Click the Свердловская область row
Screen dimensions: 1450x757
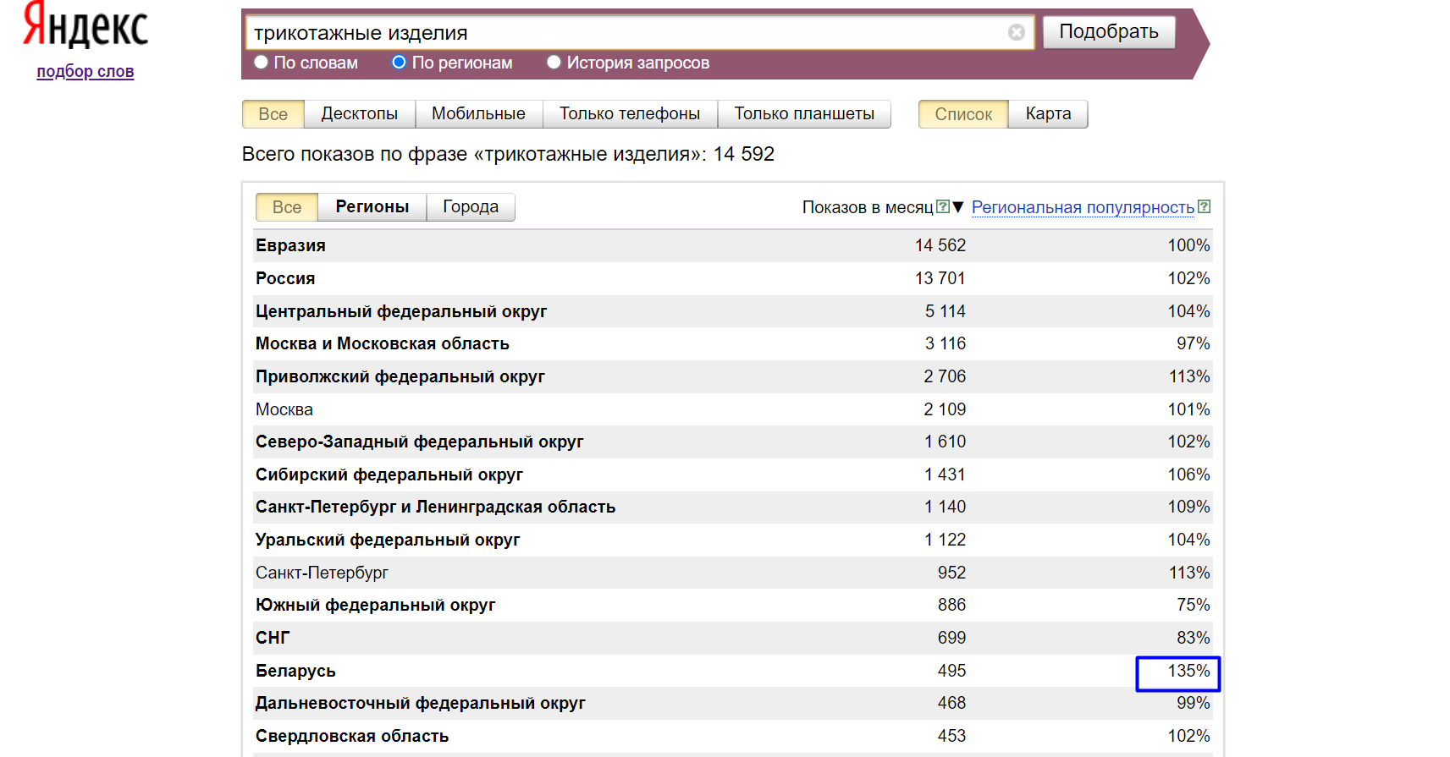coord(733,736)
